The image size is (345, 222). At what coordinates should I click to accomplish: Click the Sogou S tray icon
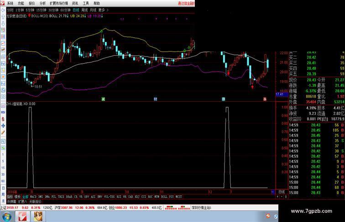268,216
